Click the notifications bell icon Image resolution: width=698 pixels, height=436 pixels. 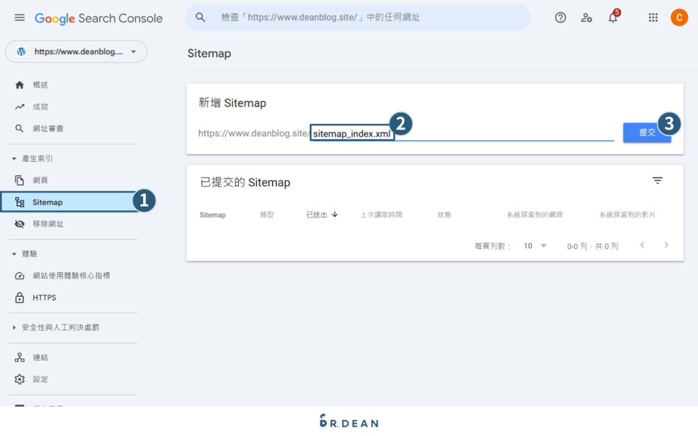coord(612,17)
